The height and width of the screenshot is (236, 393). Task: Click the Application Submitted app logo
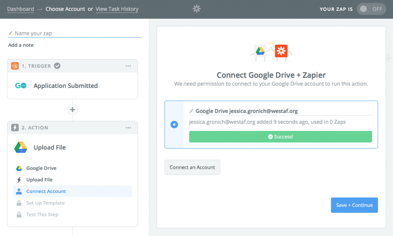click(x=21, y=86)
